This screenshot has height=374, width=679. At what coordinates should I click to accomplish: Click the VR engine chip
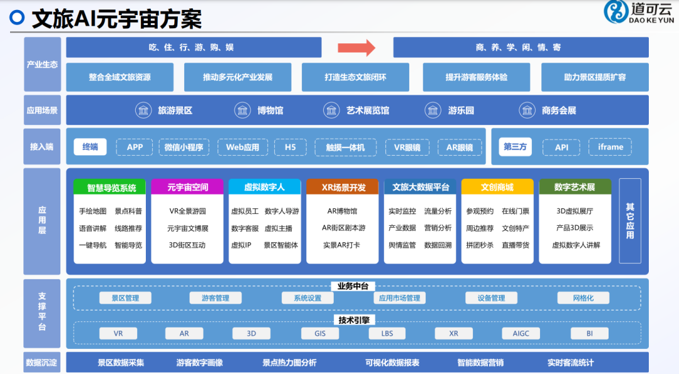pyautogui.click(x=118, y=333)
